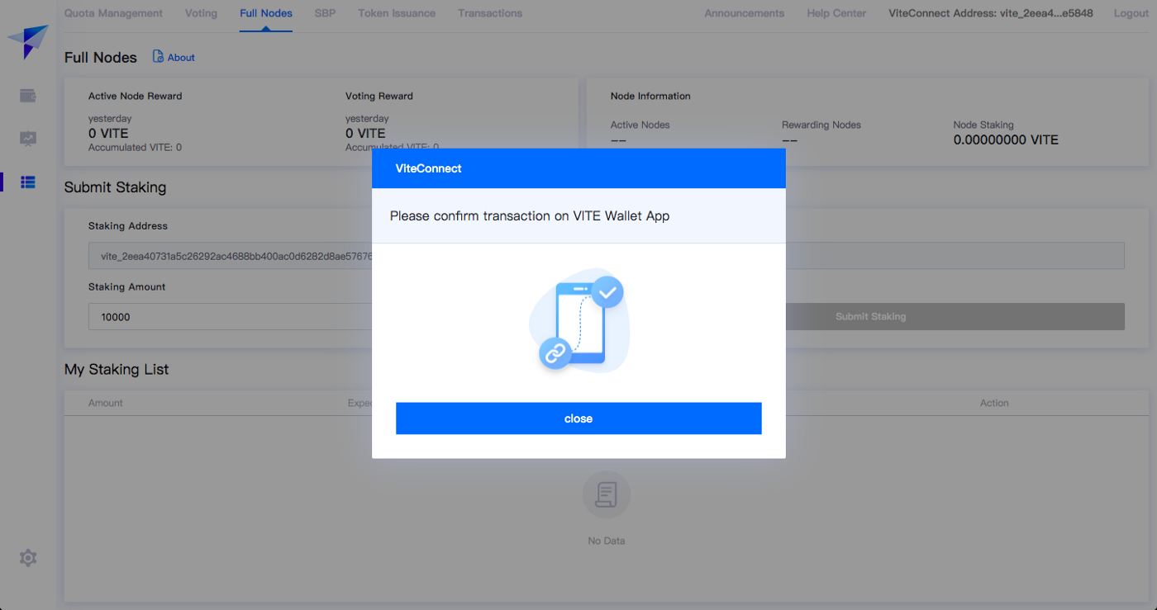The height and width of the screenshot is (610, 1157).
Task: Go to Transactions tab
Action: point(490,13)
